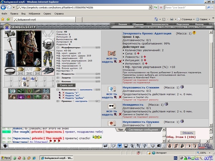Expand the Мощность section
Viewport: 215px width, 161px height.
click(58, 74)
